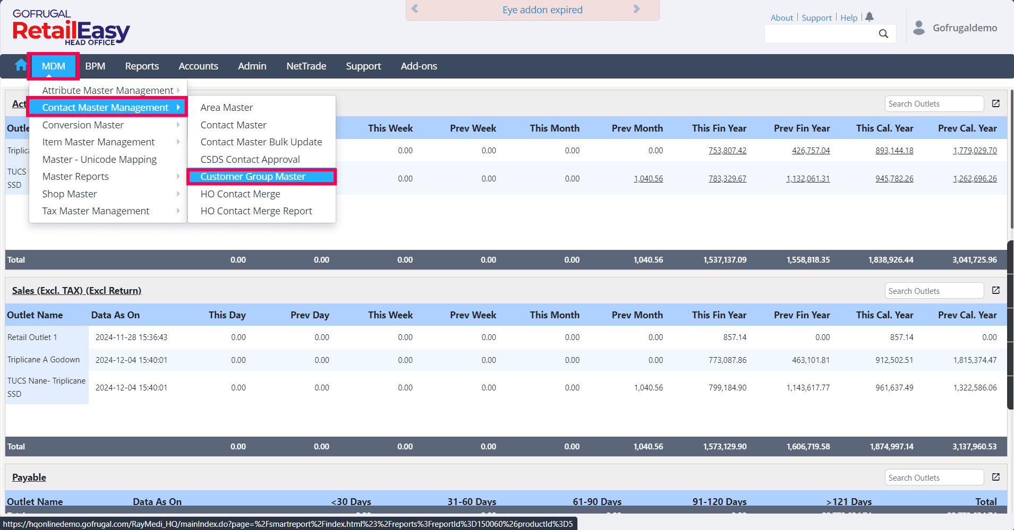Click the page vertical scrollbar
Viewport: 1014px width, 530px height.
point(1010,159)
